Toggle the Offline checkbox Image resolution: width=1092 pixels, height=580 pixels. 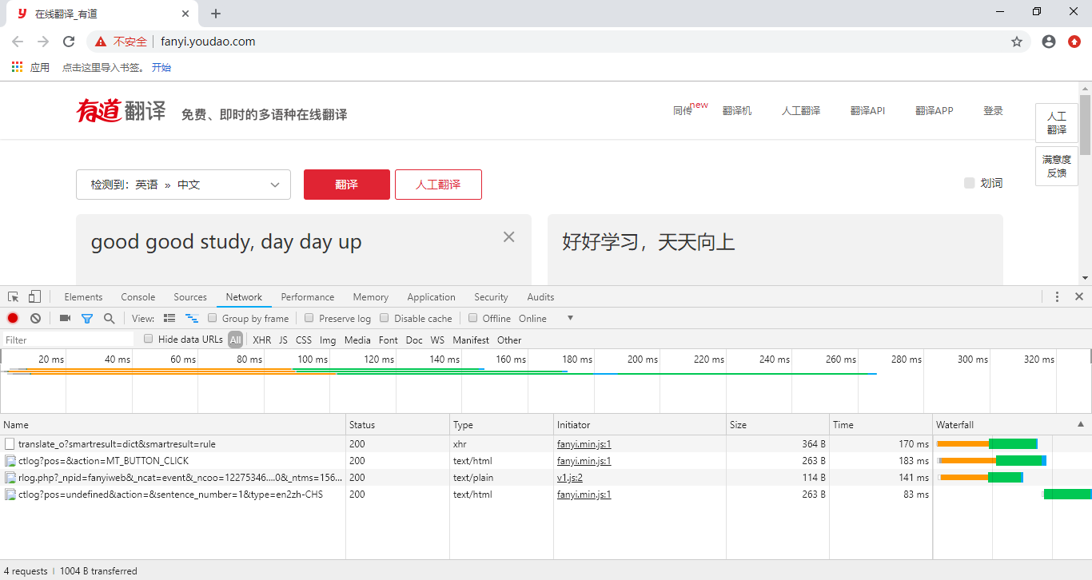click(473, 318)
